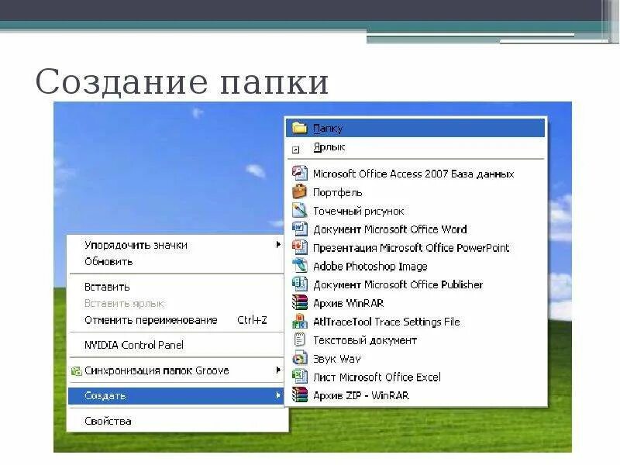620x465 pixels.
Task: Open the Упорядочить значки menu item
Action: (176, 245)
